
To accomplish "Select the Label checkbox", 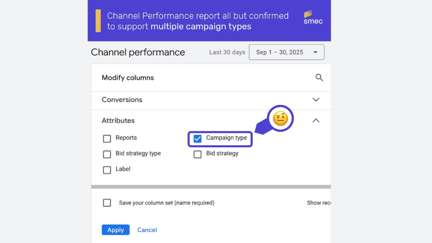I will (x=107, y=170).
